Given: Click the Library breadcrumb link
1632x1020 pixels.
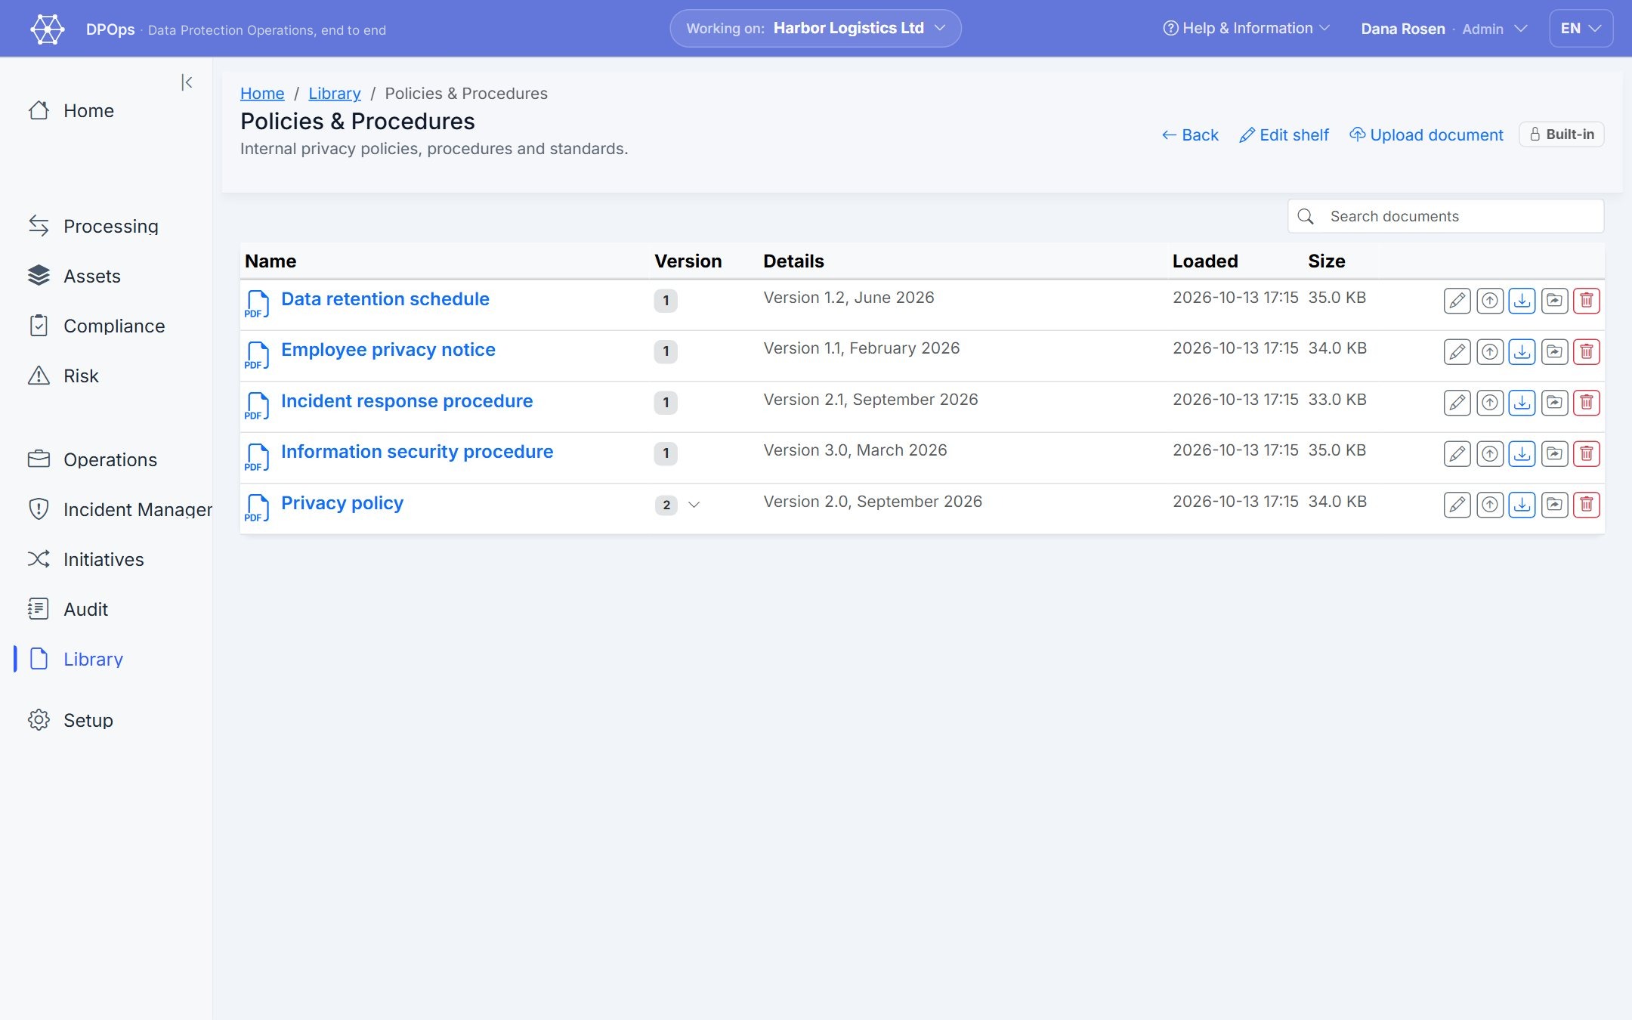Looking at the screenshot, I should (334, 93).
